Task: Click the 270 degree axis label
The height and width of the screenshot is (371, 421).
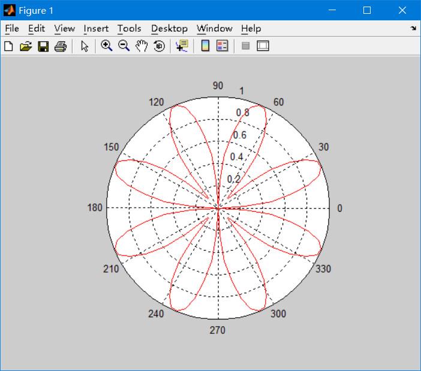Action: coord(218,330)
